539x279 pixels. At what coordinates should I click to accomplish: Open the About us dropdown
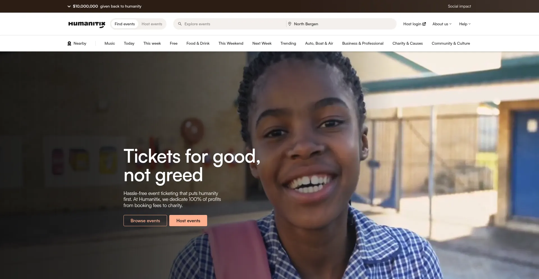tap(442, 24)
